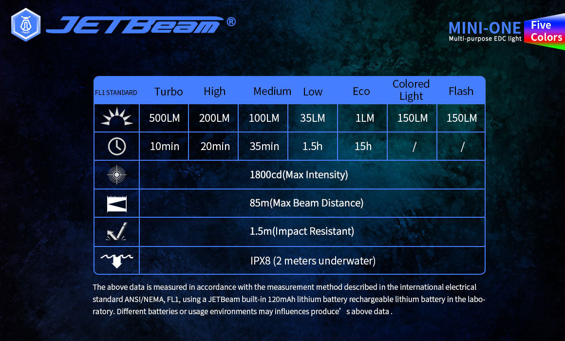This screenshot has width=565, height=341.
Task: Click the FL1 STANDARD header label
Action: [116, 93]
